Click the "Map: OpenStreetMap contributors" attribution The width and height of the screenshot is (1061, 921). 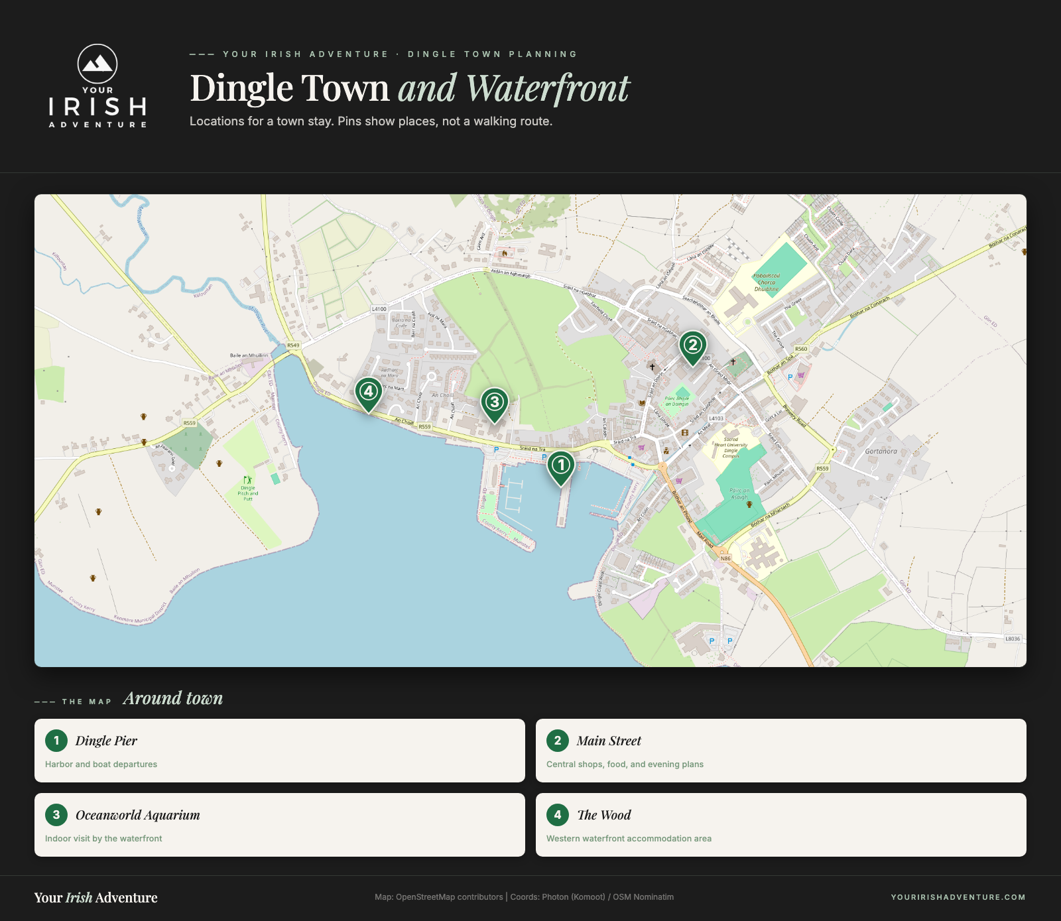pyautogui.click(x=439, y=897)
